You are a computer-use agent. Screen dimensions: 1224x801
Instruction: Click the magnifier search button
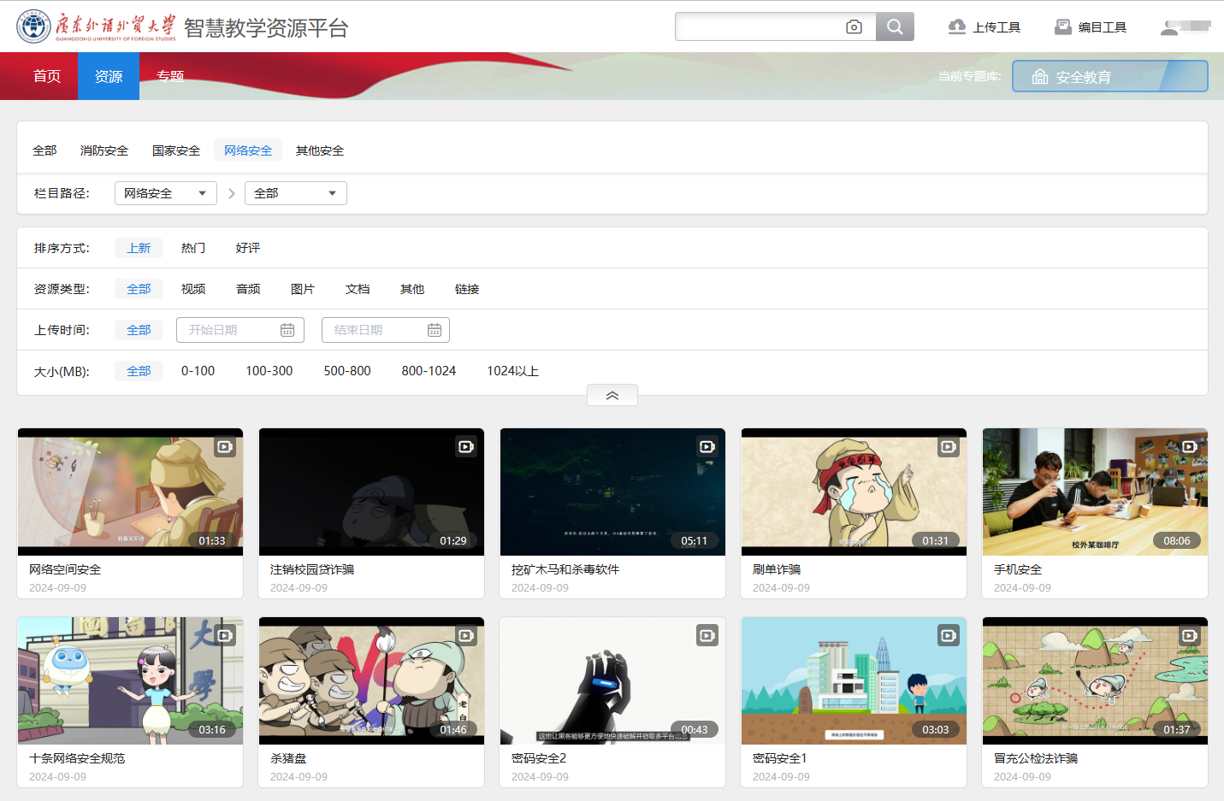tap(895, 27)
